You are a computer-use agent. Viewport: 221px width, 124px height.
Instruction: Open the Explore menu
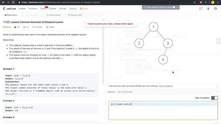point(22,9)
